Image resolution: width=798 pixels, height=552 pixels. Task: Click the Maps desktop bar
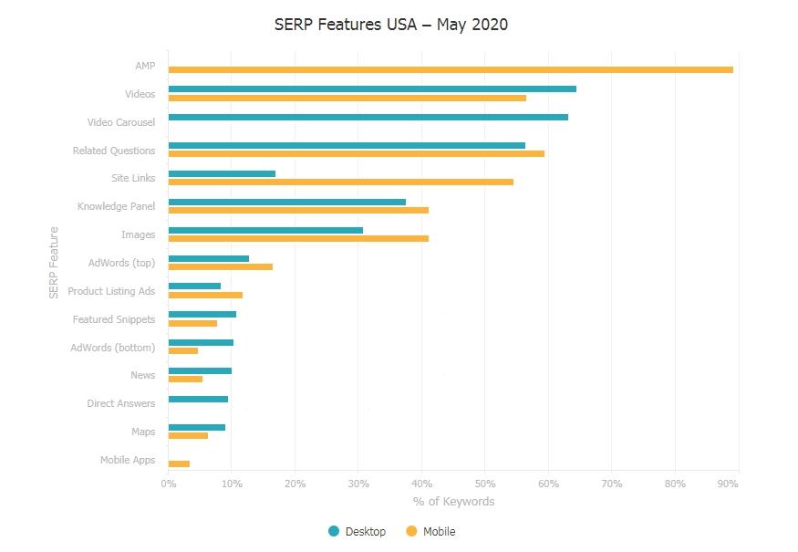tap(196, 427)
